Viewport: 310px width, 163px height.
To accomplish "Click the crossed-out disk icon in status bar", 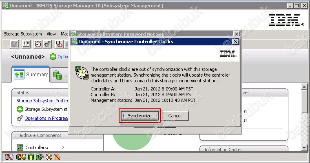I will click(9, 157).
